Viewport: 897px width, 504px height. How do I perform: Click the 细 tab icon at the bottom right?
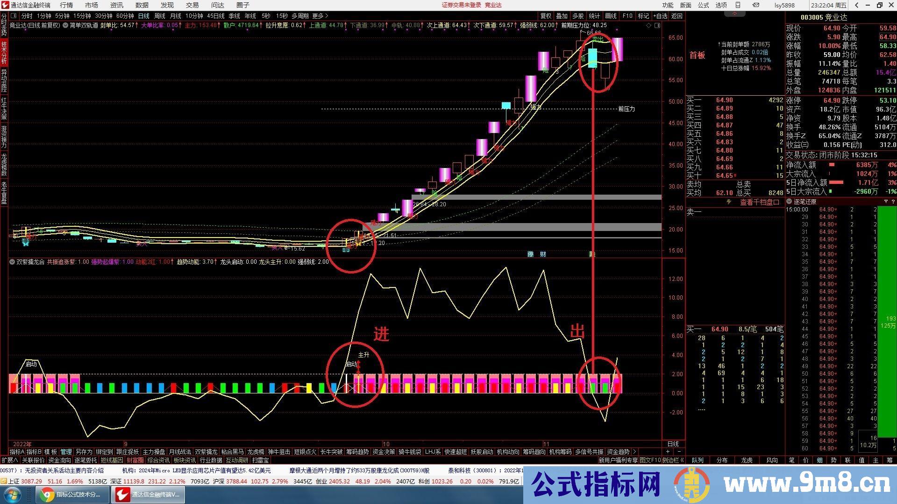pyautogui.click(x=819, y=460)
